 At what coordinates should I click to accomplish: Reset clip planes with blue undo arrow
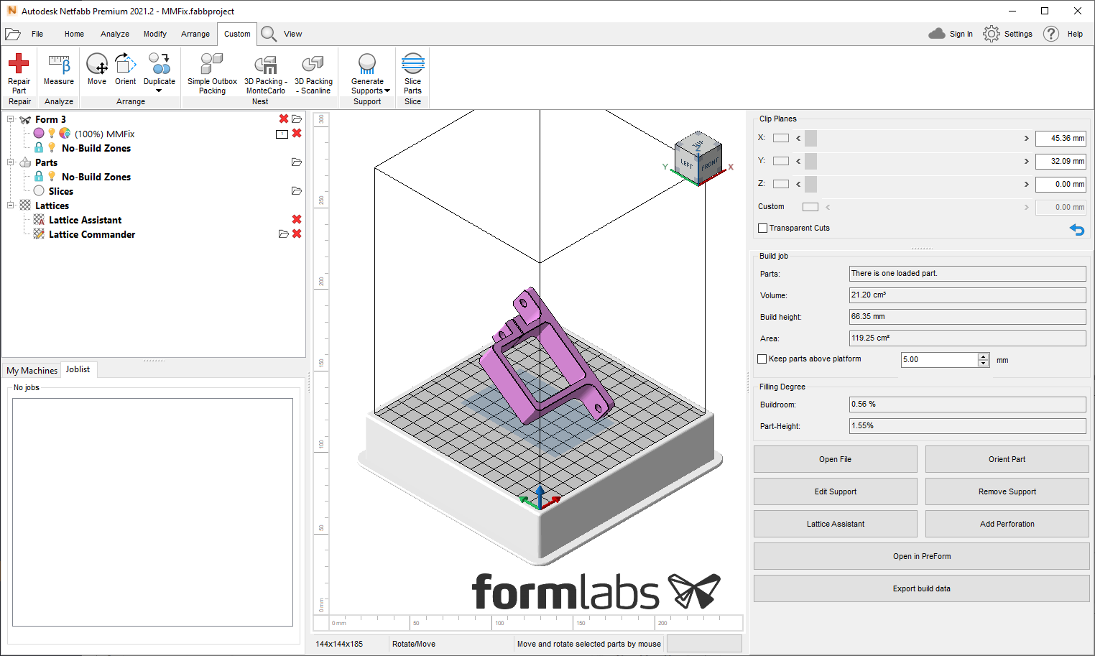tap(1077, 229)
